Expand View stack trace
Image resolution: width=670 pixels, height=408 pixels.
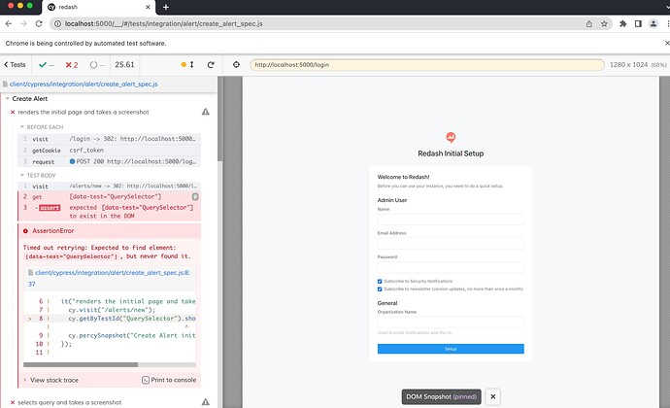point(50,380)
